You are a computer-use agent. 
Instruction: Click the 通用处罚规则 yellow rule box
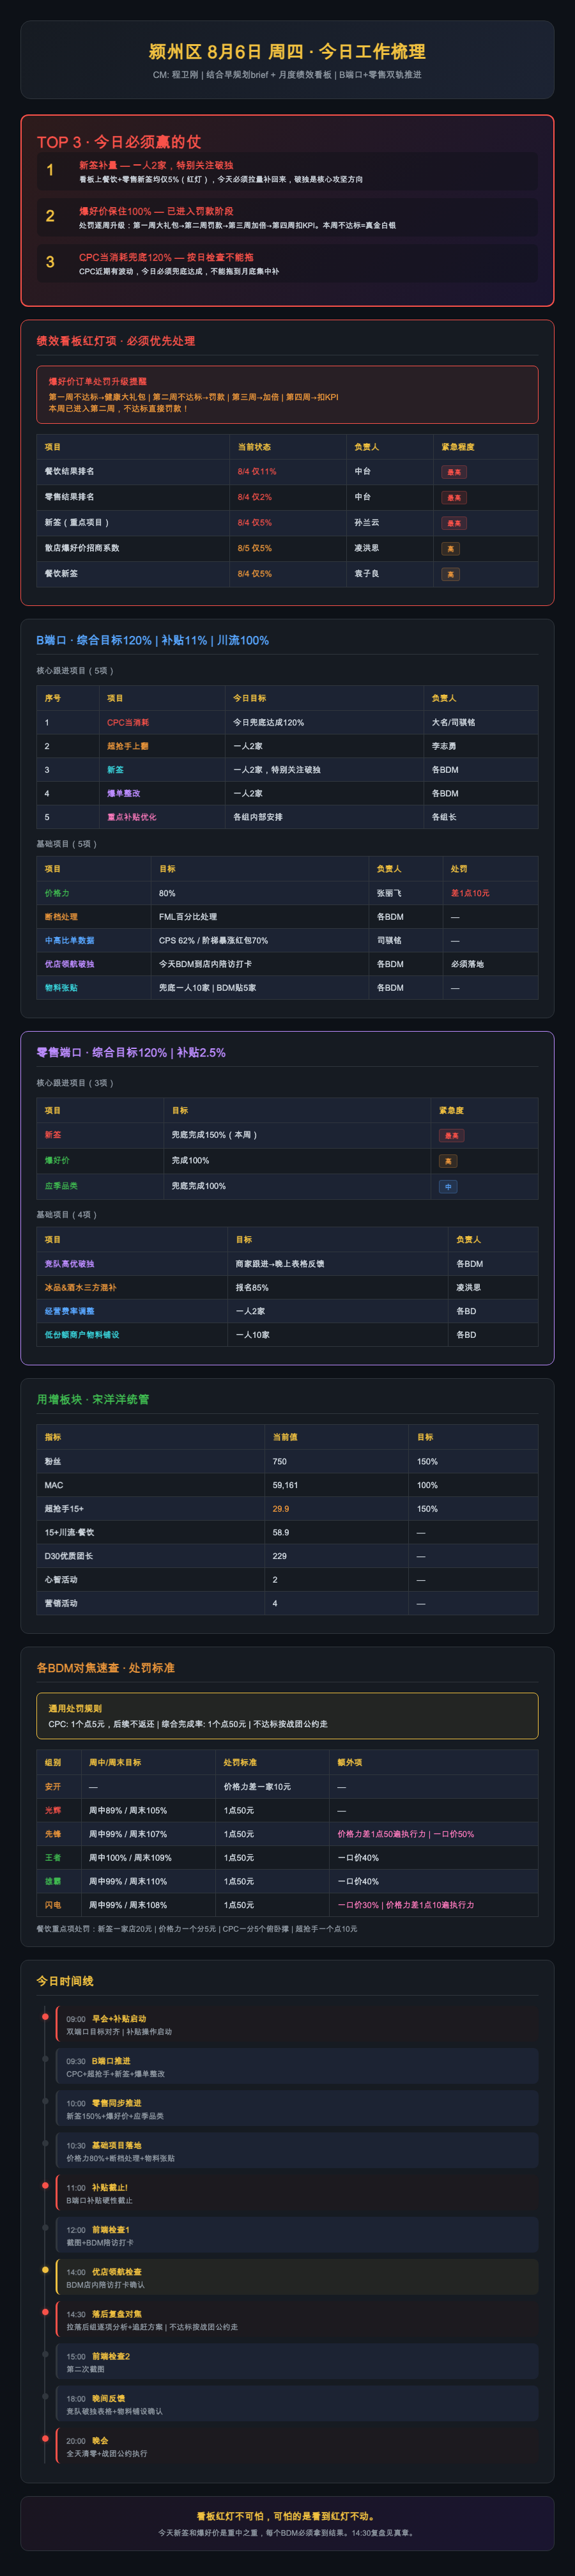pos(287,1716)
